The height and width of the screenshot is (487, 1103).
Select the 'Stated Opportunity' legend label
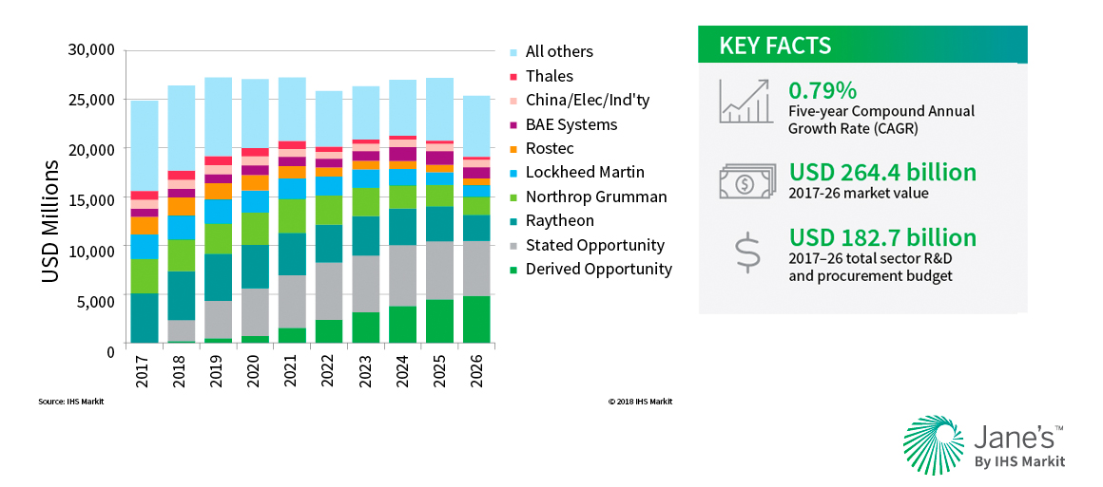[x=595, y=246]
